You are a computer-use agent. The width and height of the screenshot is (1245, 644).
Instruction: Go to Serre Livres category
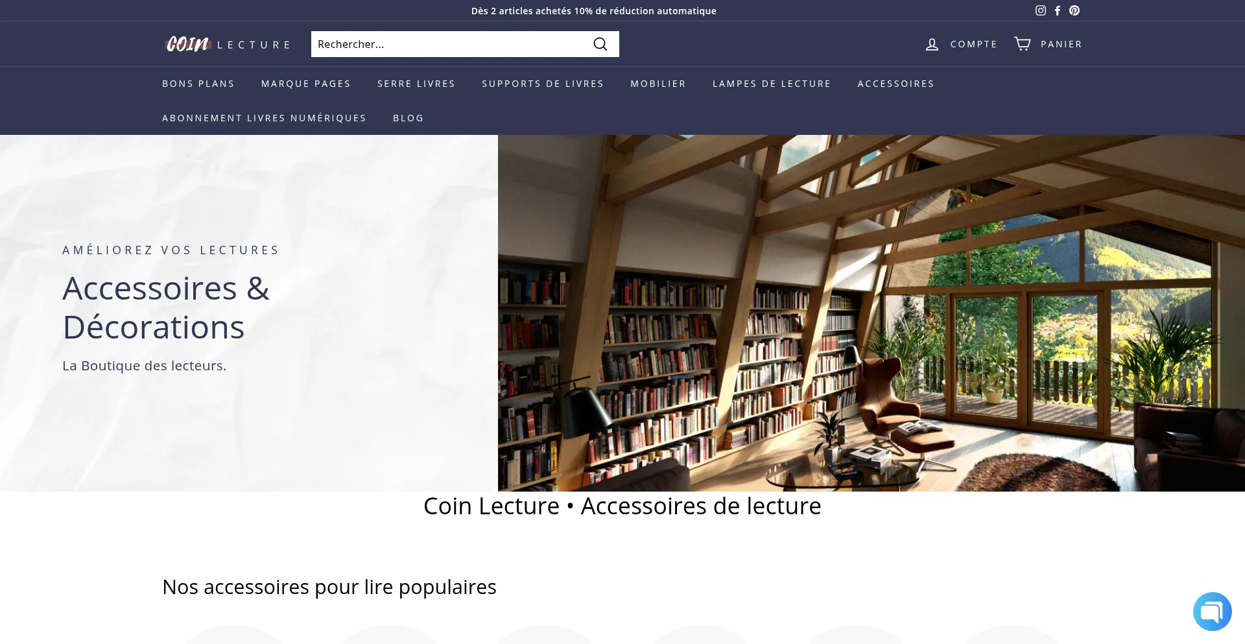(x=416, y=84)
